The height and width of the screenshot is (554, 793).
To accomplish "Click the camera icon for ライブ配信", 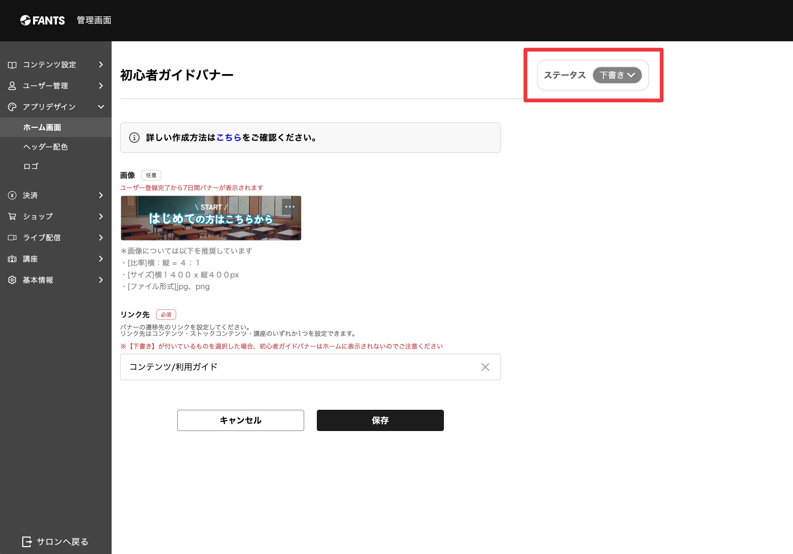I will pyautogui.click(x=12, y=238).
